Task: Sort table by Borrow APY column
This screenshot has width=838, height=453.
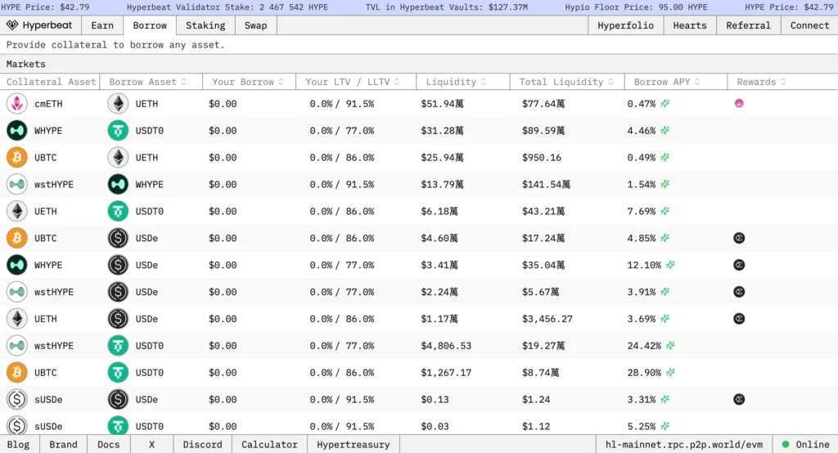Action: pos(667,82)
